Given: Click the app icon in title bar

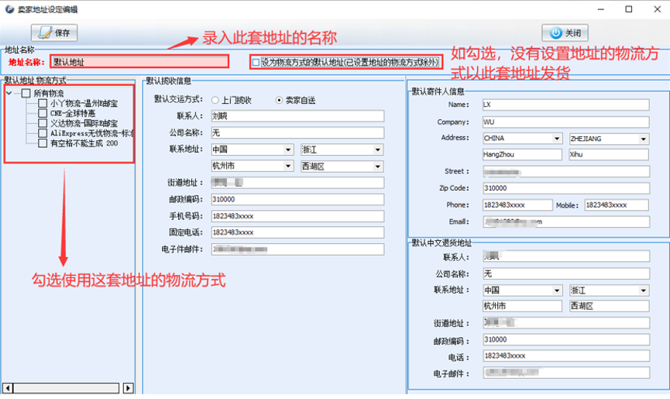Looking at the screenshot, I should tap(9, 9).
